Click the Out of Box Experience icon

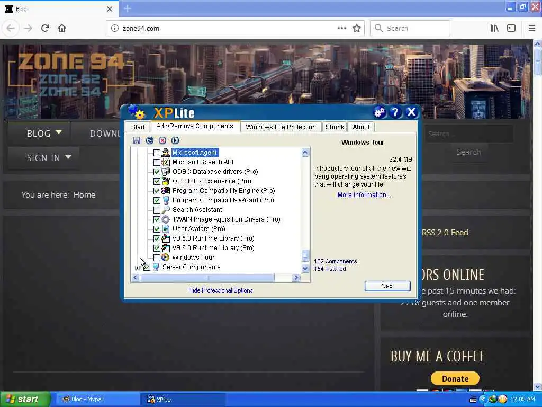(x=166, y=181)
